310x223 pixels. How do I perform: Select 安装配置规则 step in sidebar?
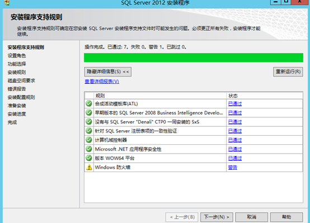point(21,97)
